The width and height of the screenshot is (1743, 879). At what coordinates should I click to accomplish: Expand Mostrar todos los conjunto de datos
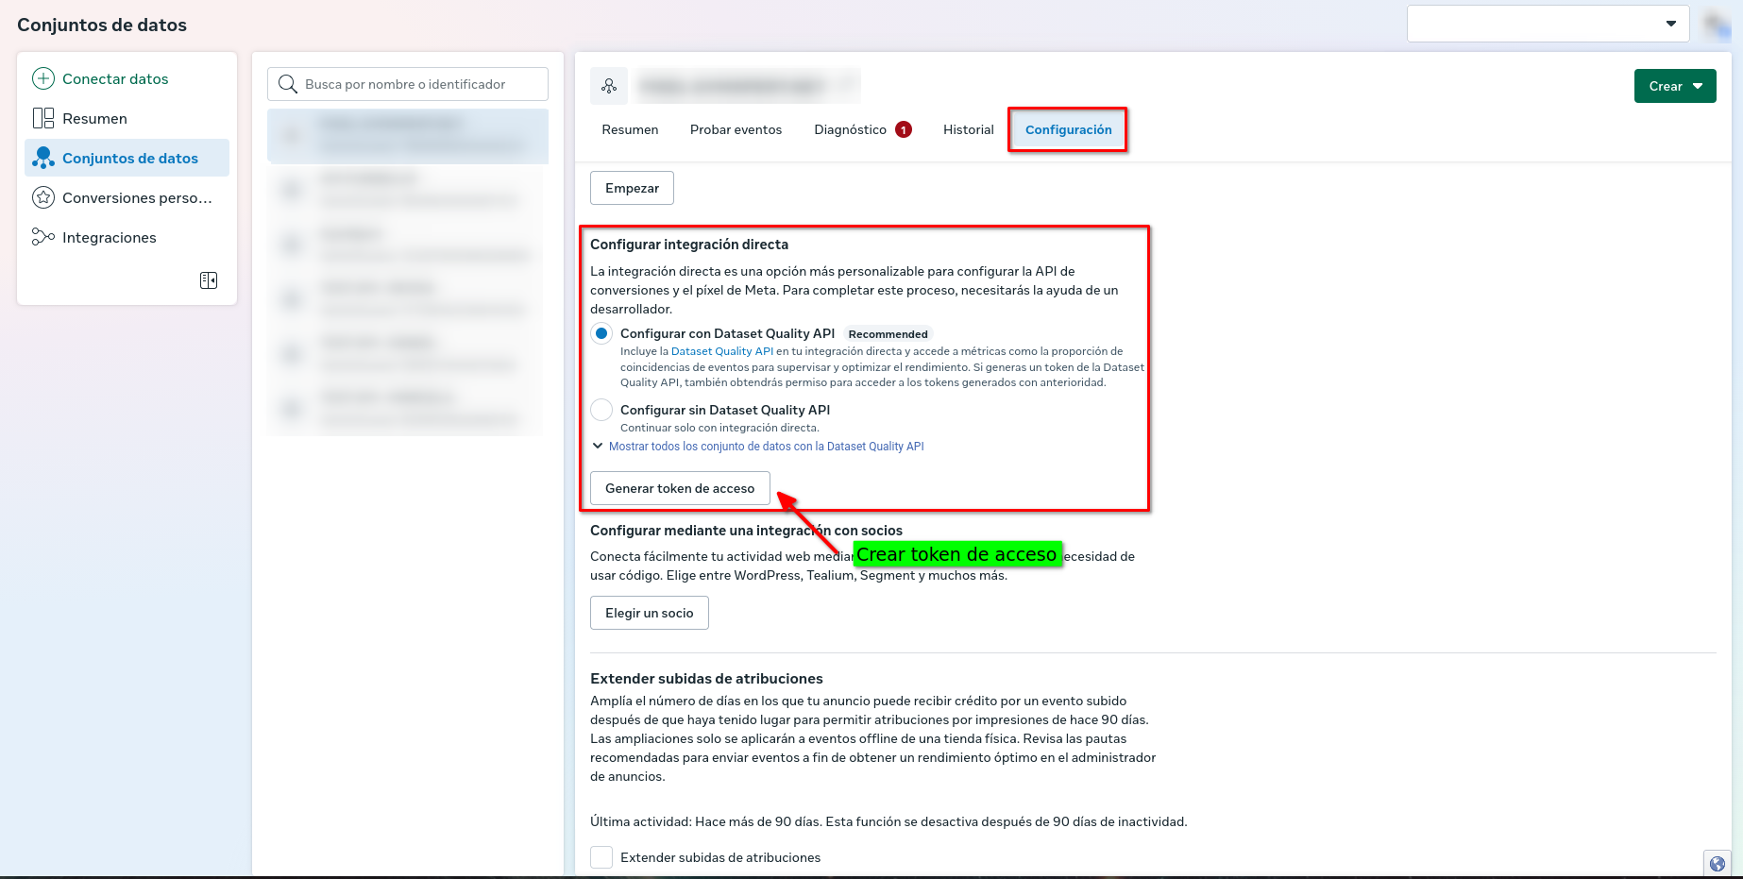[x=765, y=447]
